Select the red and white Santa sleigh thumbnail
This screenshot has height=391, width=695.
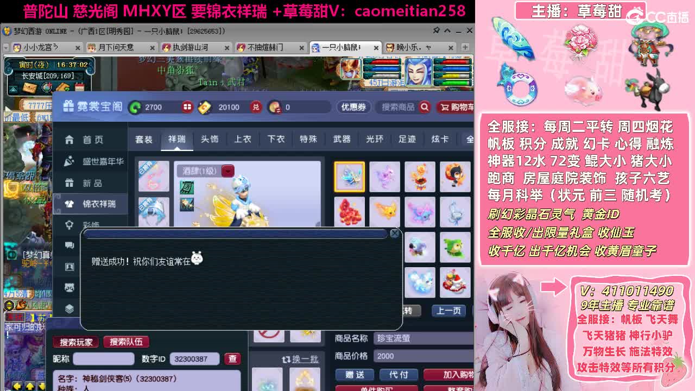pos(455,282)
